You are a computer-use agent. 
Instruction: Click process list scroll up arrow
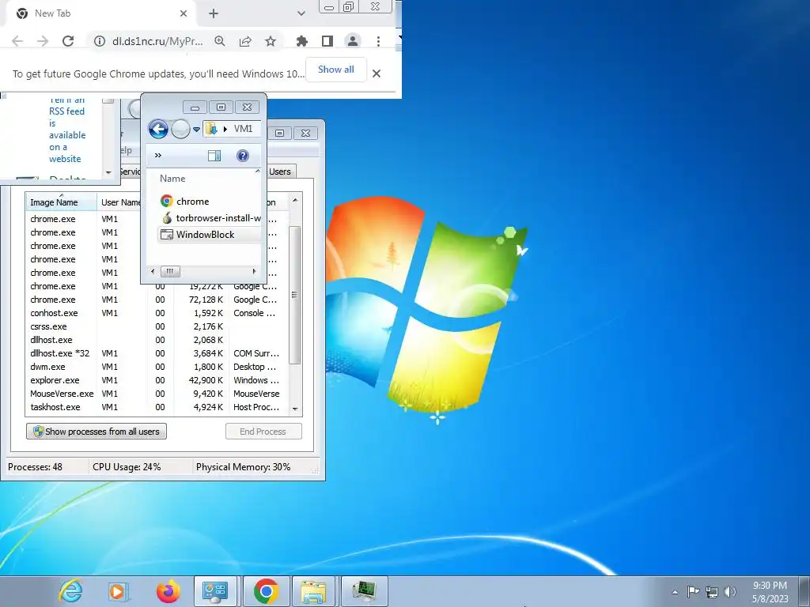click(x=295, y=200)
